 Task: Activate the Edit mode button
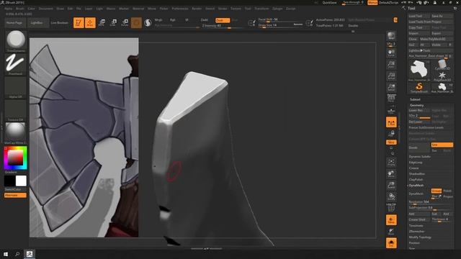pyautogui.click(x=79, y=22)
